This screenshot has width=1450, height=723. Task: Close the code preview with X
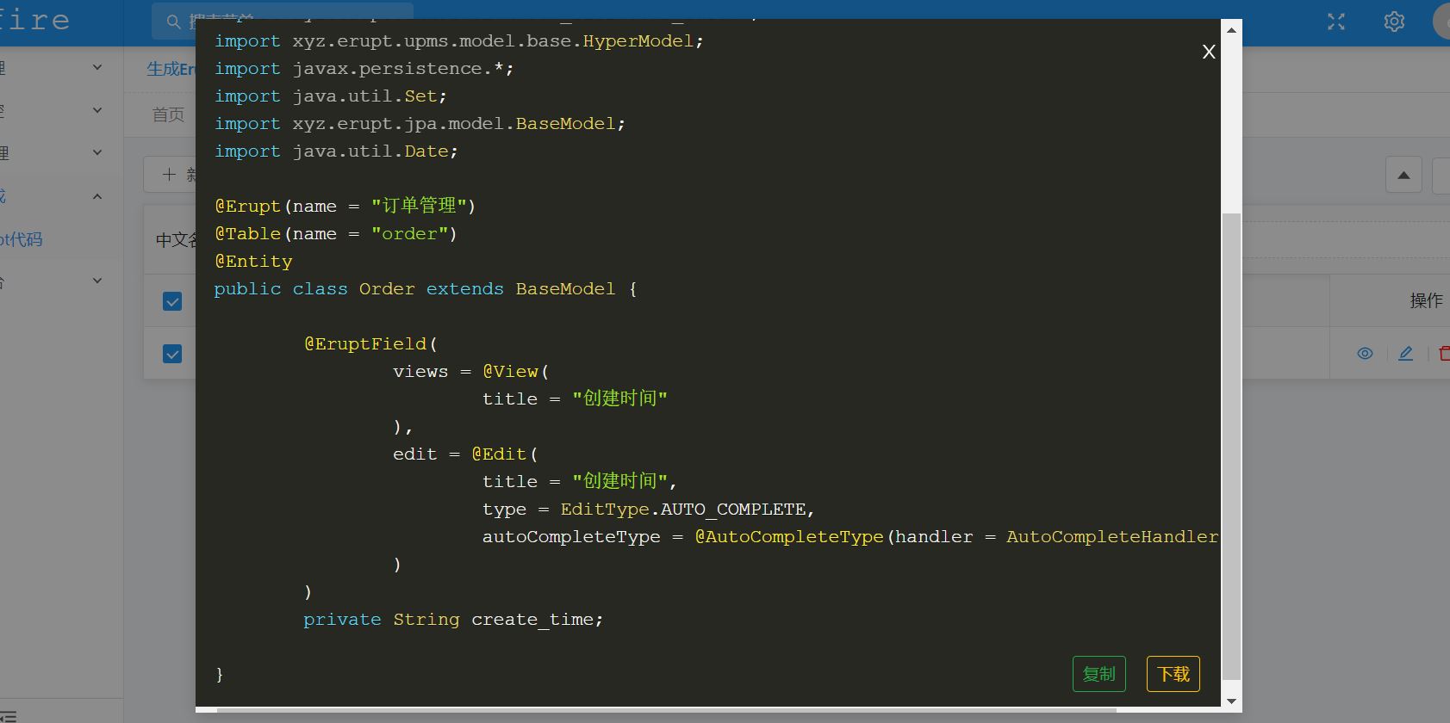(x=1209, y=53)
